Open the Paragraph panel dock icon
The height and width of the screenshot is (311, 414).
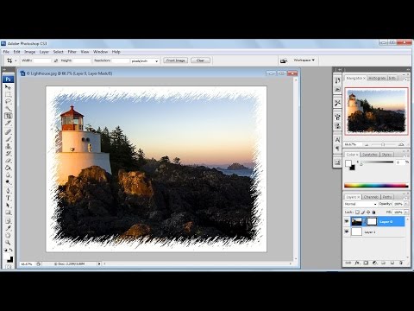pos(337,149)
